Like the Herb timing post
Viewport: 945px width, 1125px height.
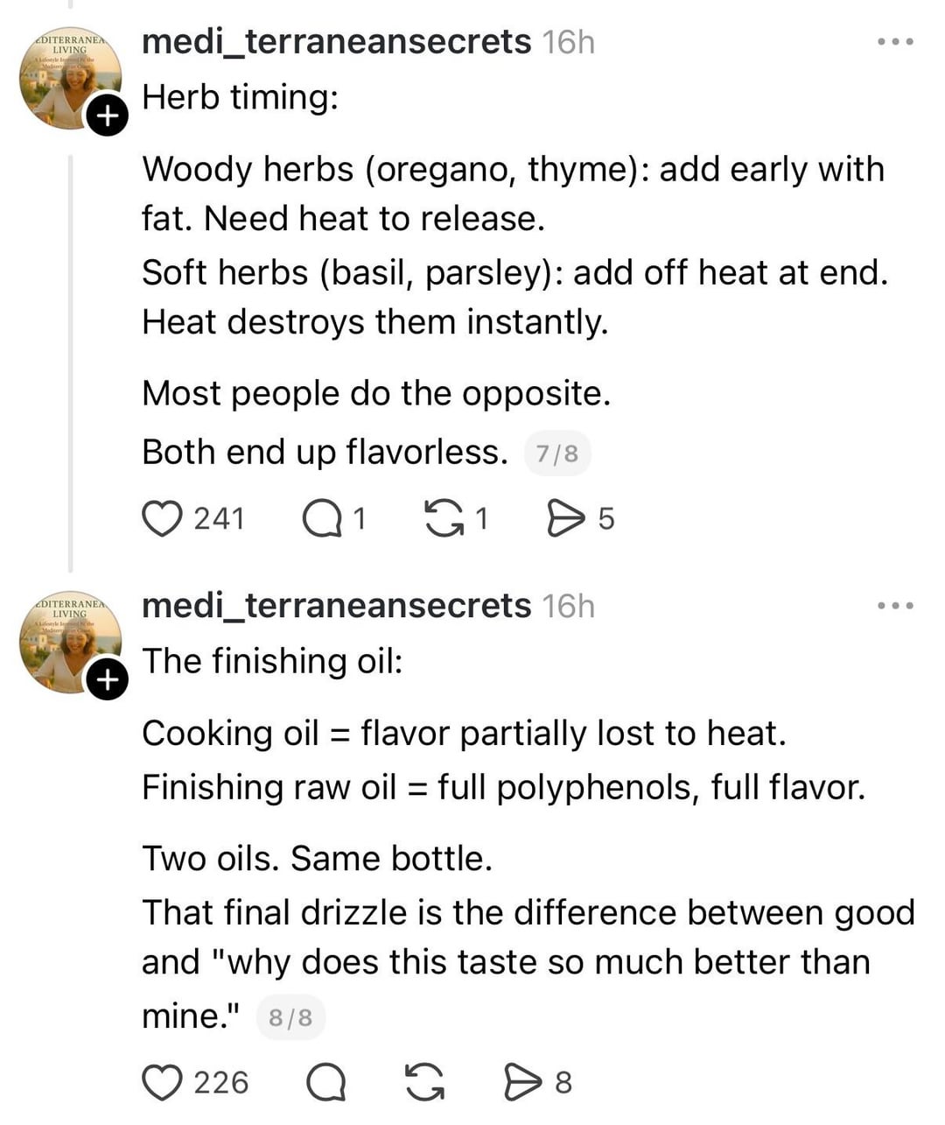tap(162, 518)
